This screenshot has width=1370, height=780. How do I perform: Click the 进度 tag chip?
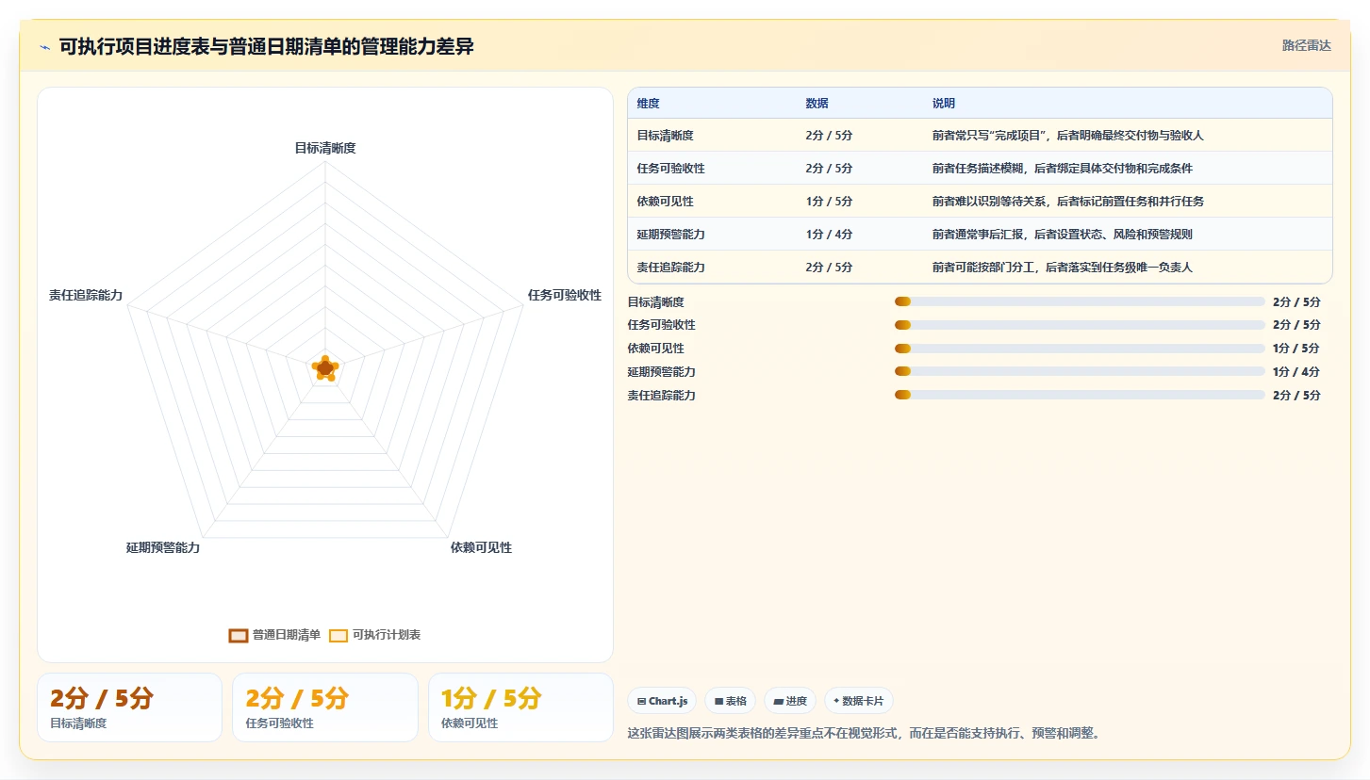(x=789, y=701)
